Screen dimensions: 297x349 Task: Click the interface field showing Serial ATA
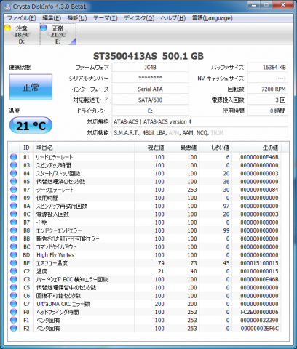150,89
